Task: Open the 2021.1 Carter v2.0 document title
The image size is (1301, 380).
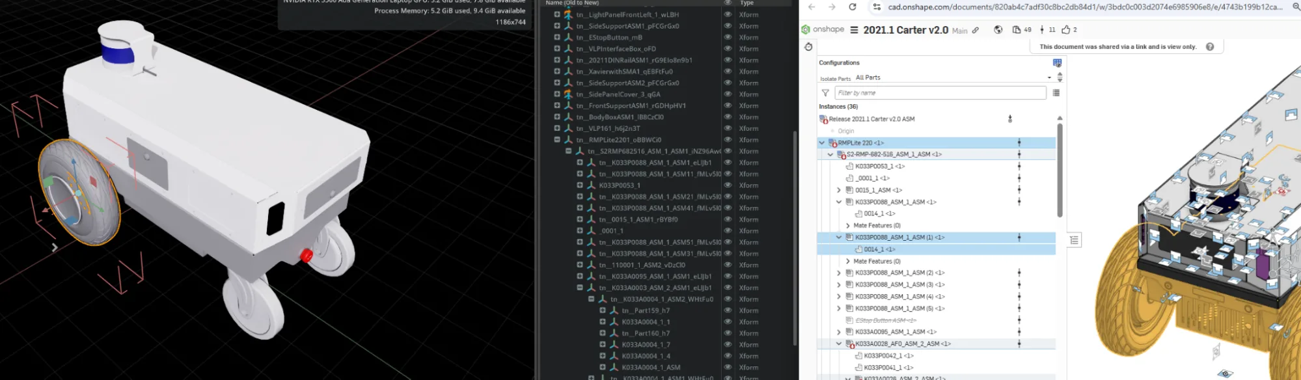Action: click(905, 30)
